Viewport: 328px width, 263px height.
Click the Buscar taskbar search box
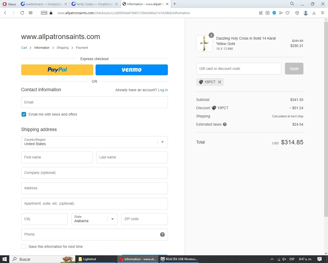coord(43,259)
